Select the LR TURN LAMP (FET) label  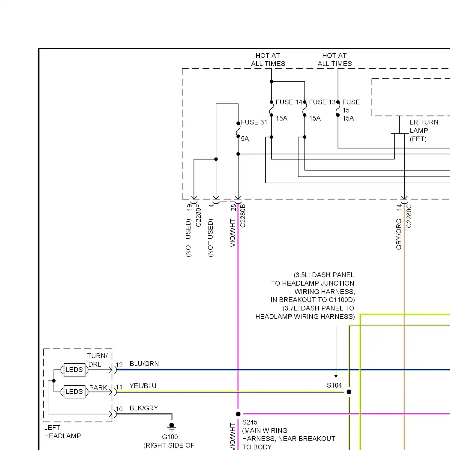click(424, 130)
